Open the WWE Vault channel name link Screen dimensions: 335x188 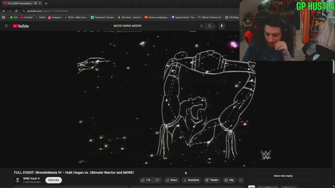pos(30,179)
